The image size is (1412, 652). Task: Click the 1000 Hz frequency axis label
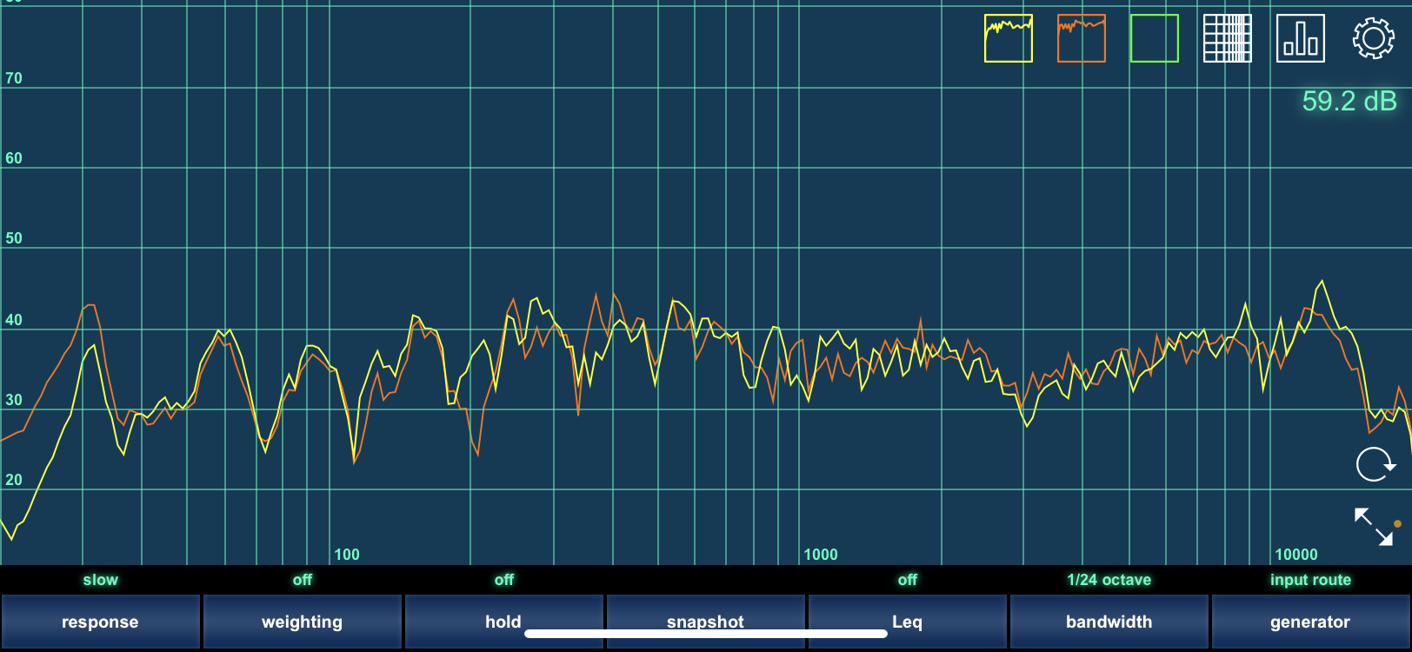point(820,555)
